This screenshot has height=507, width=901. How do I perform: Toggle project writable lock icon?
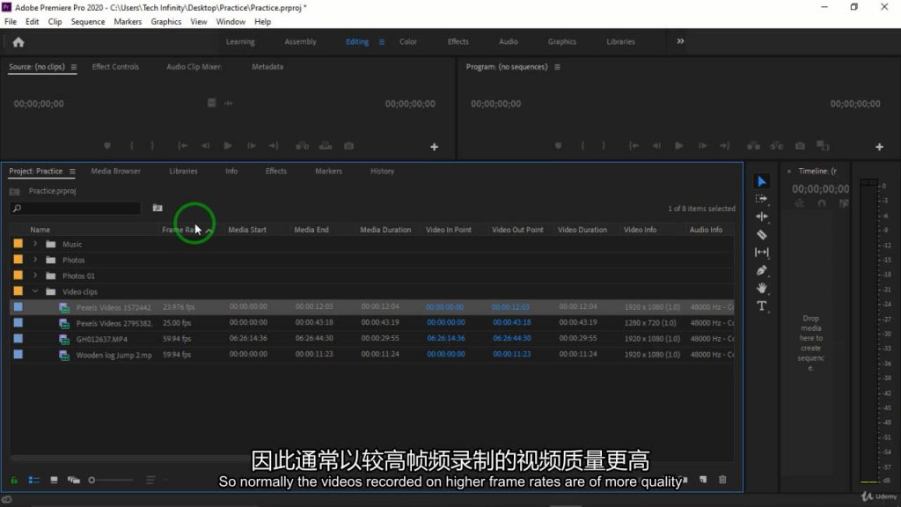point(14,480)
